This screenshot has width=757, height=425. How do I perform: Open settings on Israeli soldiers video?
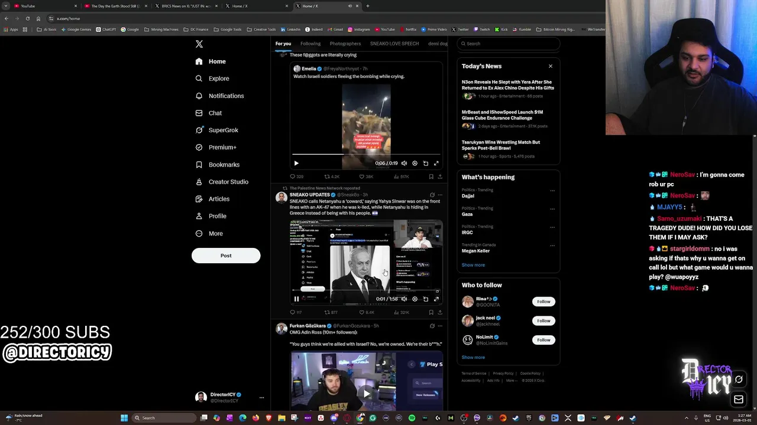pyautogui.click(x=415, y=164)
